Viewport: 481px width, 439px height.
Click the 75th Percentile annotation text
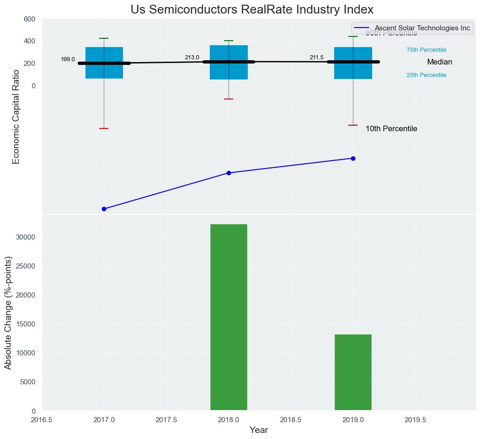(426, 50)
